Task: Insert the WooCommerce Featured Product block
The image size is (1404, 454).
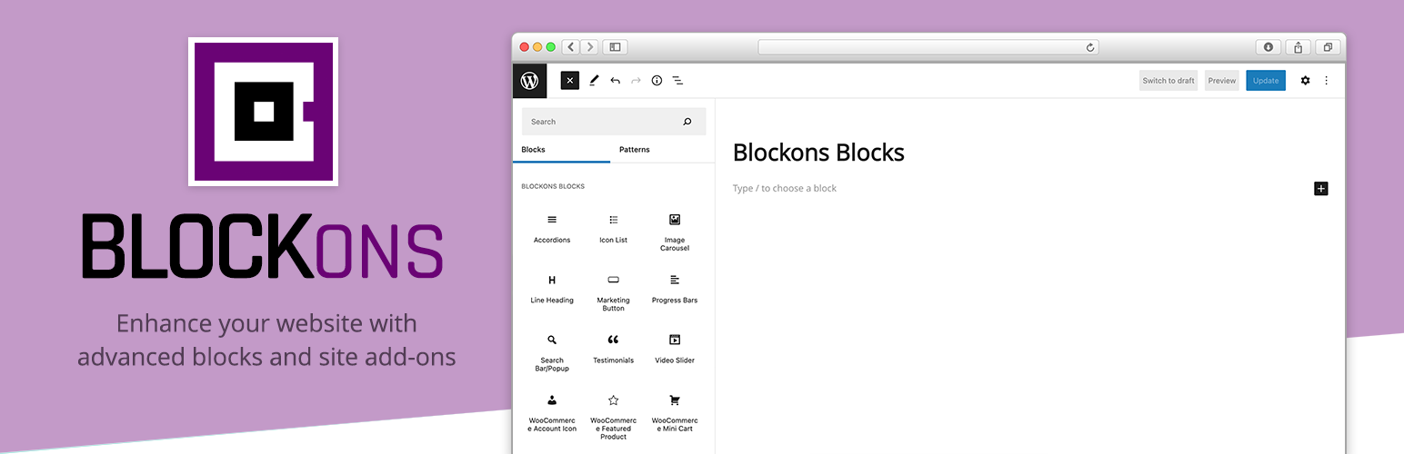Action: 614,417
